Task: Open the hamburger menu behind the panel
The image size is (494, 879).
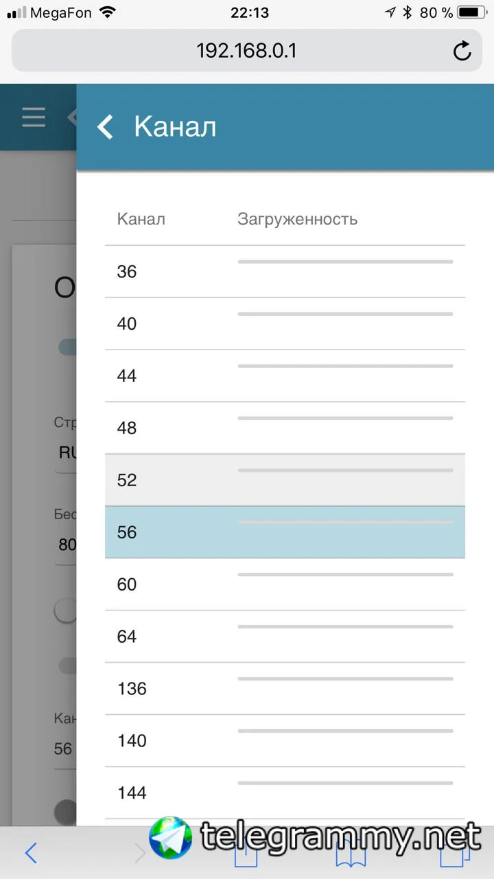Action: (x=34, y=117)
